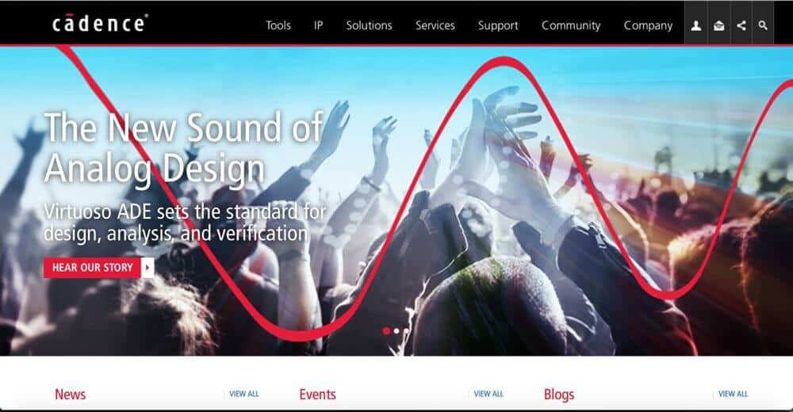View all Events

pyautogui.click(x=488, y=394)
